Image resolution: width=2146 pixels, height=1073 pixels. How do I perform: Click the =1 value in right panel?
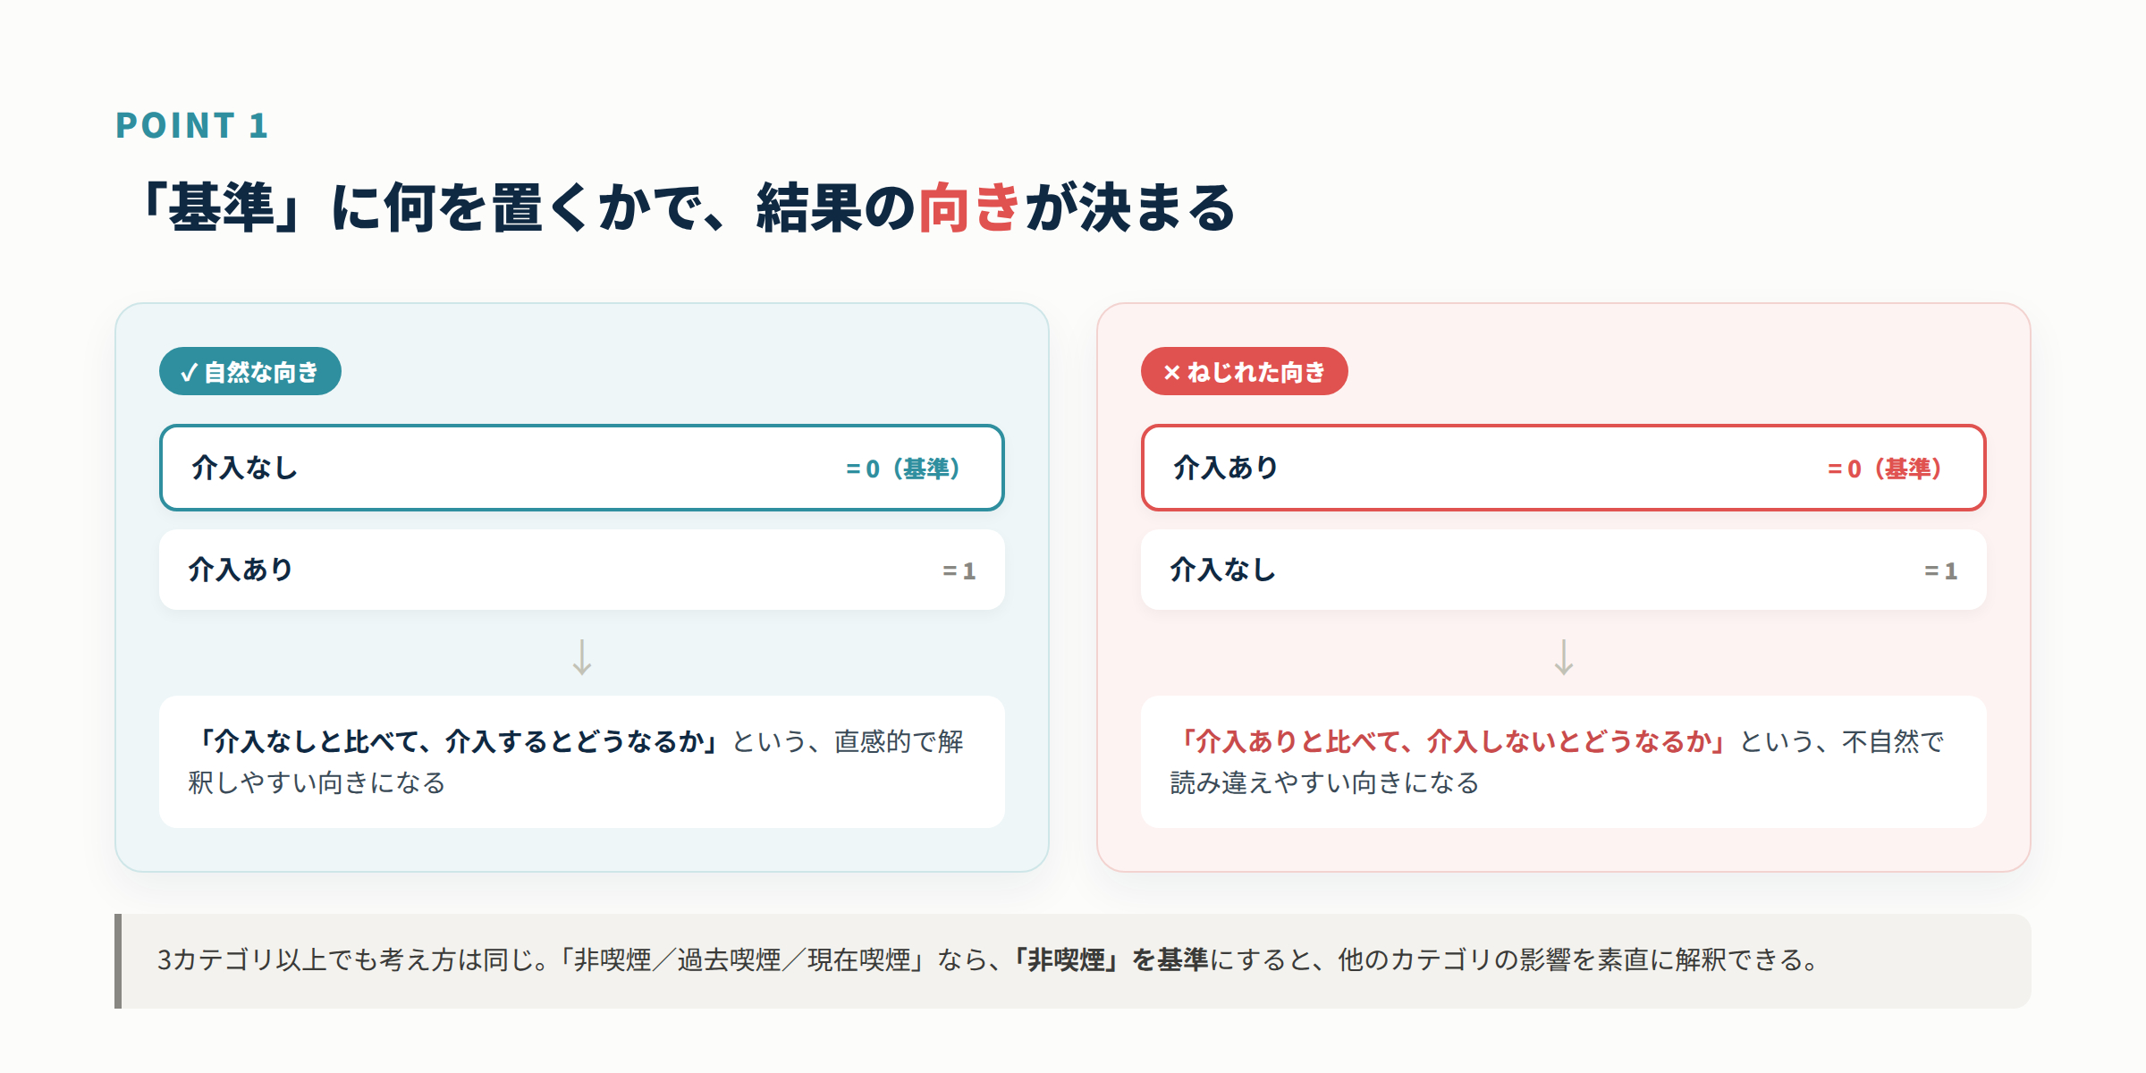1940,570
